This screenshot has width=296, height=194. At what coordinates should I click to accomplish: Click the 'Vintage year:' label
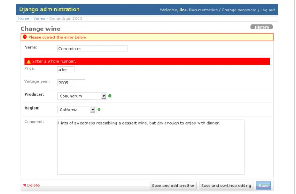37,81
